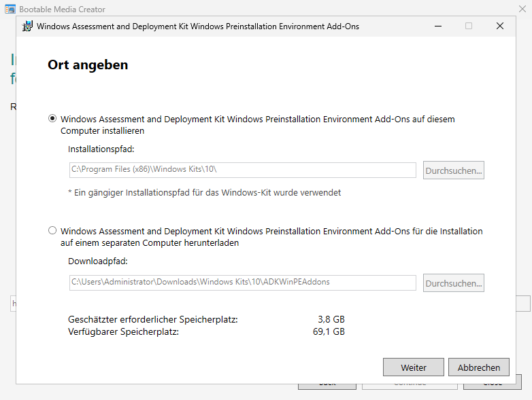Select download for separate computer radio option
532x400 pixels.
coord(52,231)
